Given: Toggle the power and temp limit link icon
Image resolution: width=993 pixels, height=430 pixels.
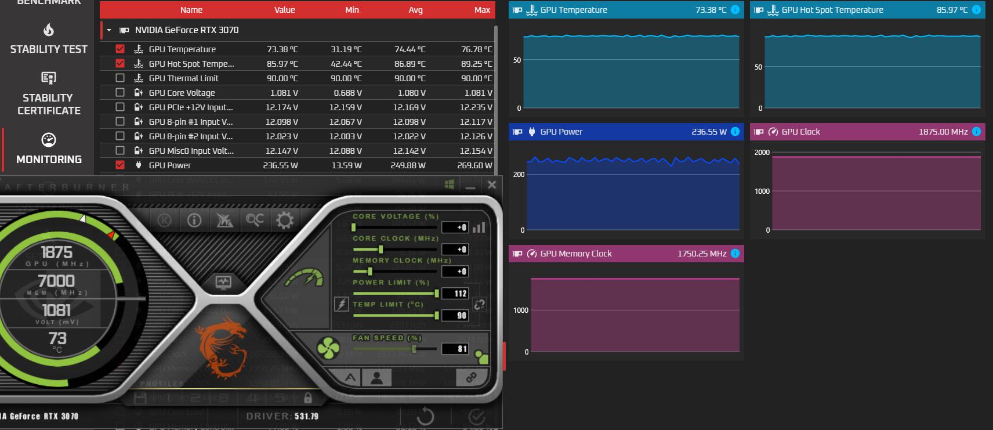Looking at the screenshot, I should [479, 305].
